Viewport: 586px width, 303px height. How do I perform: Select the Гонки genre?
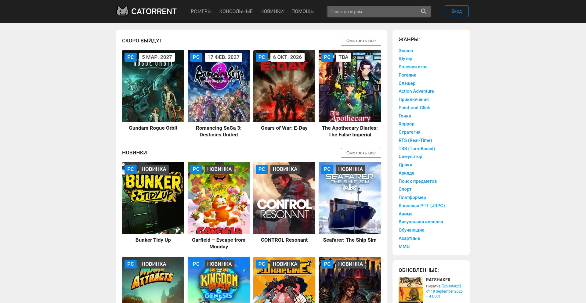pos(405,116)
